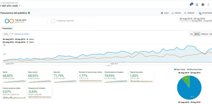Select the Tutti gli utenti segment box
Viewport: 212px width, 104px height.
24,21
